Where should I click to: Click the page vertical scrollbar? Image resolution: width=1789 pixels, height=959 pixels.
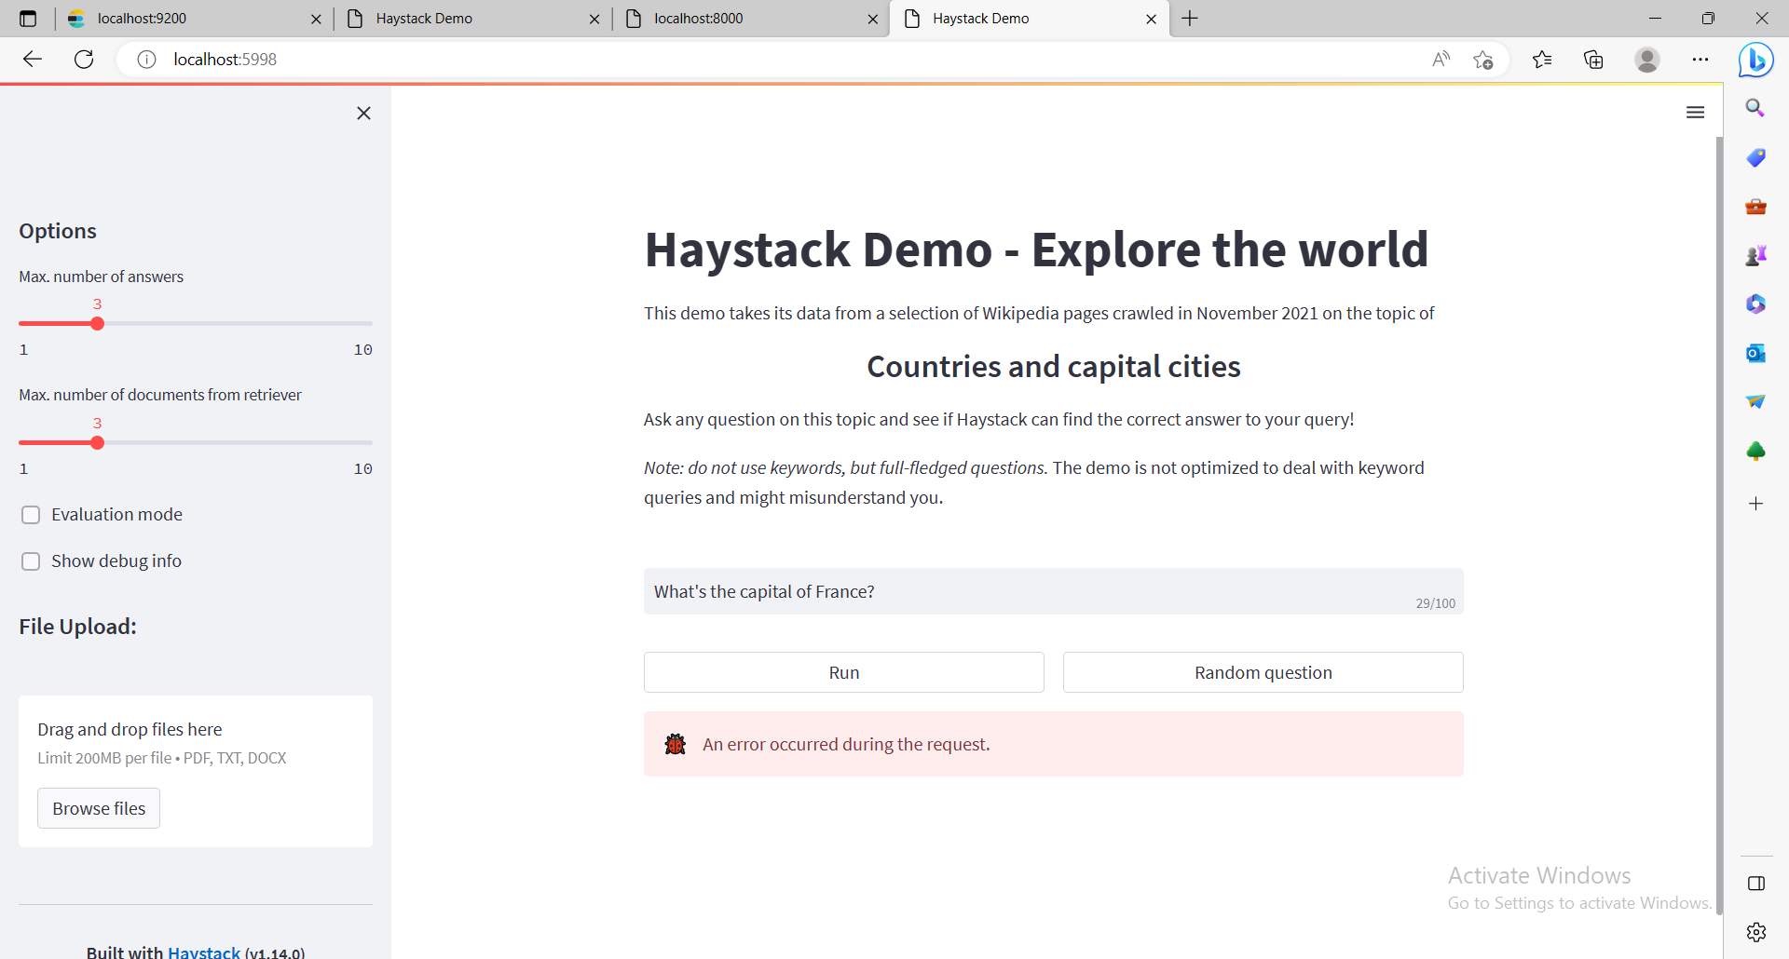click(x=1719, y=526)
